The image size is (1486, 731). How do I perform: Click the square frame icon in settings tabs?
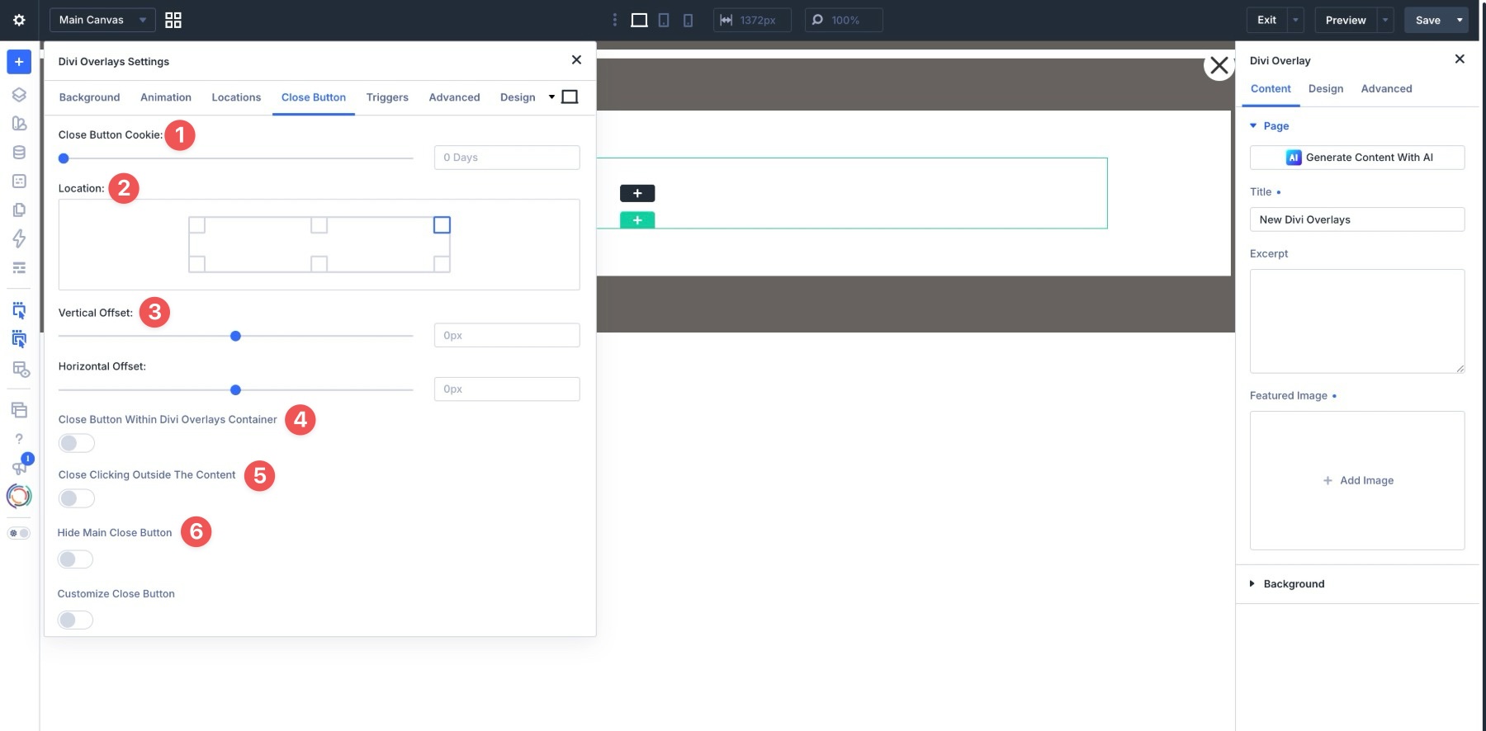570,97
